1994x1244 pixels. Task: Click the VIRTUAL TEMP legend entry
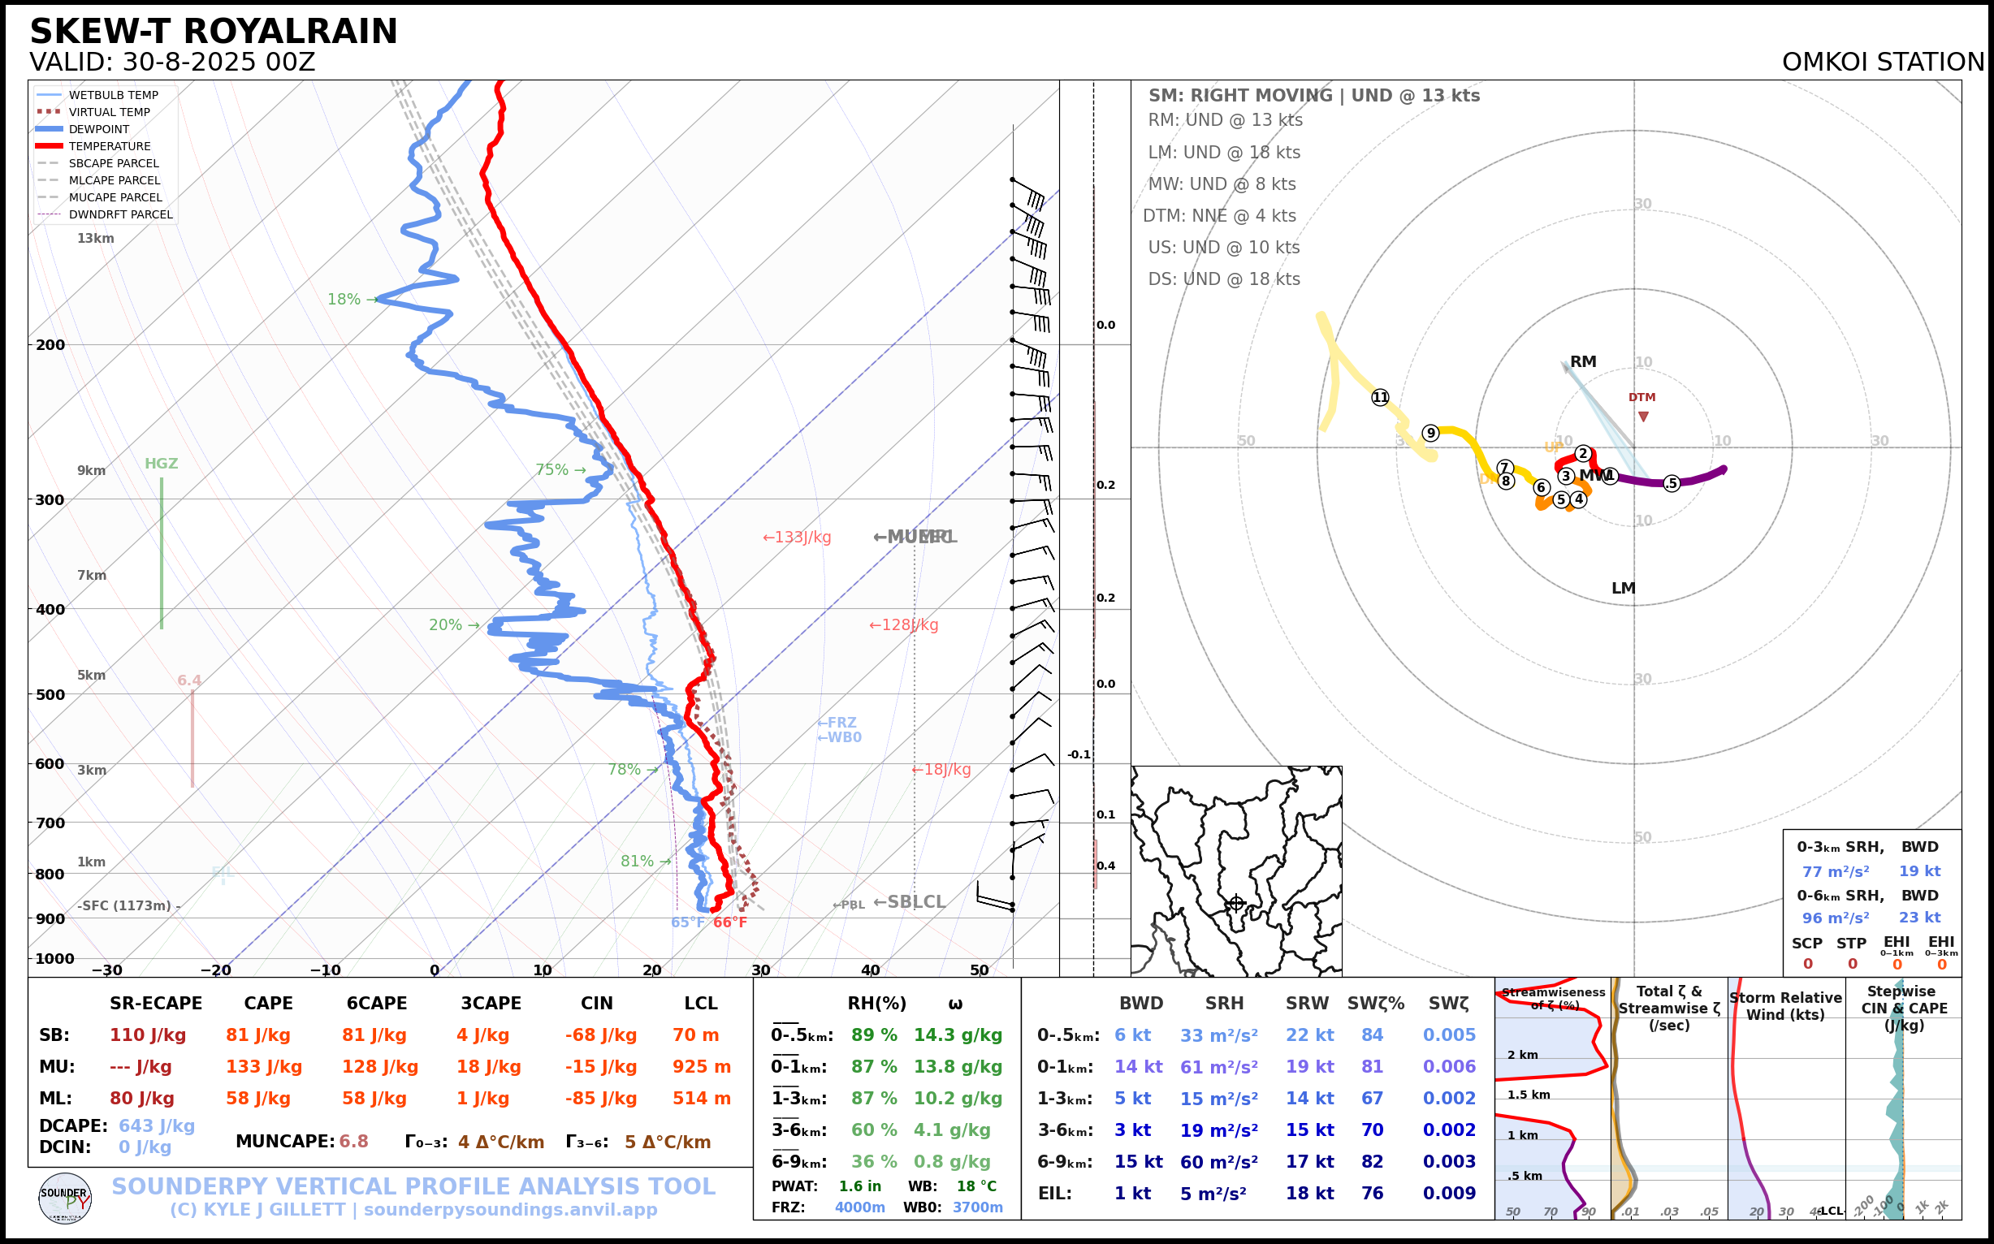pyautogui.click(x=109, y=112)
